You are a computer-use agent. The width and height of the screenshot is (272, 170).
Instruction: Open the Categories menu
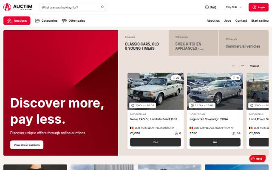46,21
